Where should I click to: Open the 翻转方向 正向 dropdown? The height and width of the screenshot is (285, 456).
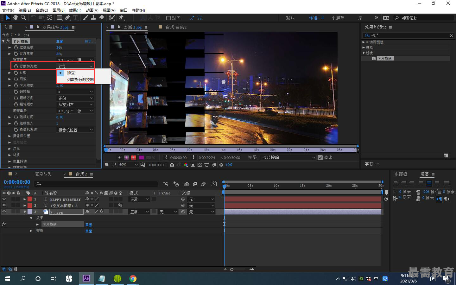(x=75, y=98)
